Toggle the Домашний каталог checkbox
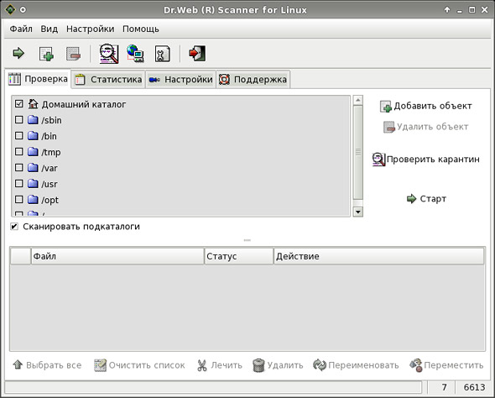This screenshot has width=495, height=398. [19, 103]
